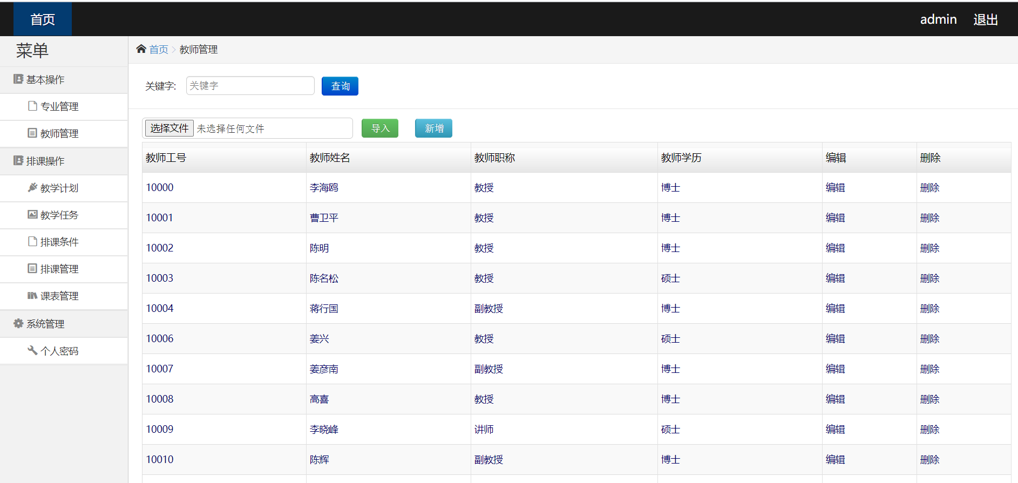Click the 首页 breadcrumb link
This screenshot has width=1018, height=483.
click(159, 50)
